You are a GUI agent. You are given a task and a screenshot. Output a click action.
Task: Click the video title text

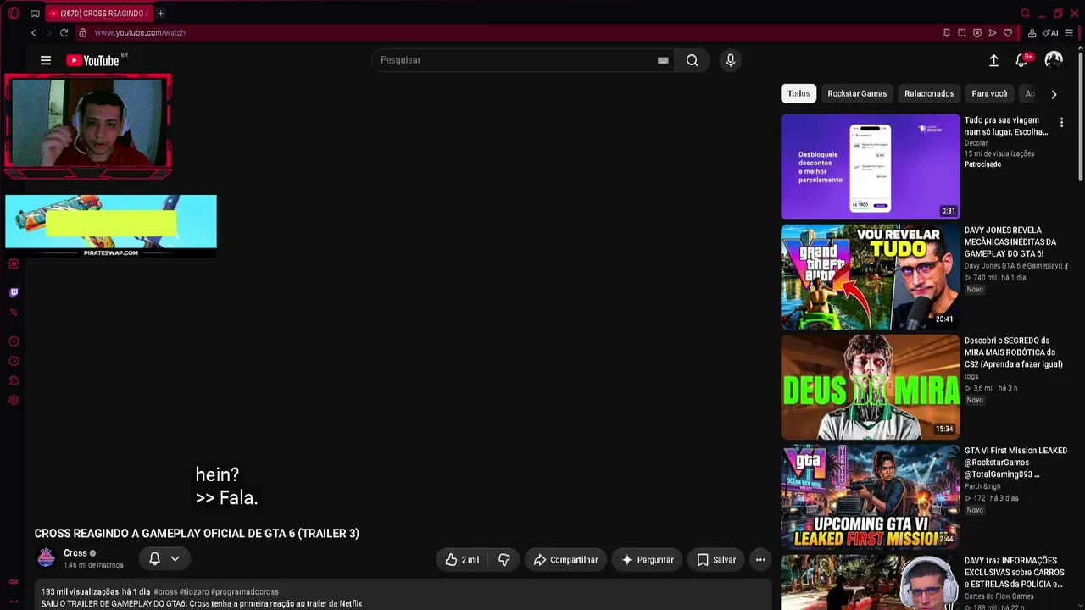click(x=197, y=534)
